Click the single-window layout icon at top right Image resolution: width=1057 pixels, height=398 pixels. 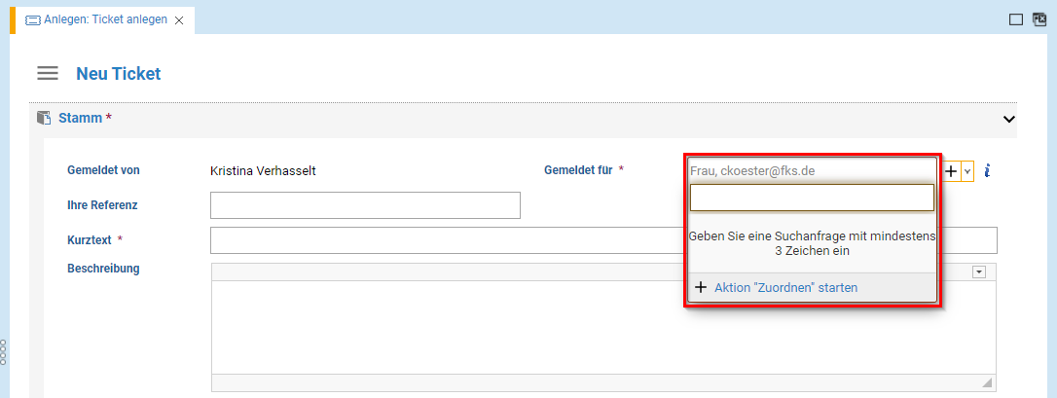pyautogui.click(x=1015, y=18)
